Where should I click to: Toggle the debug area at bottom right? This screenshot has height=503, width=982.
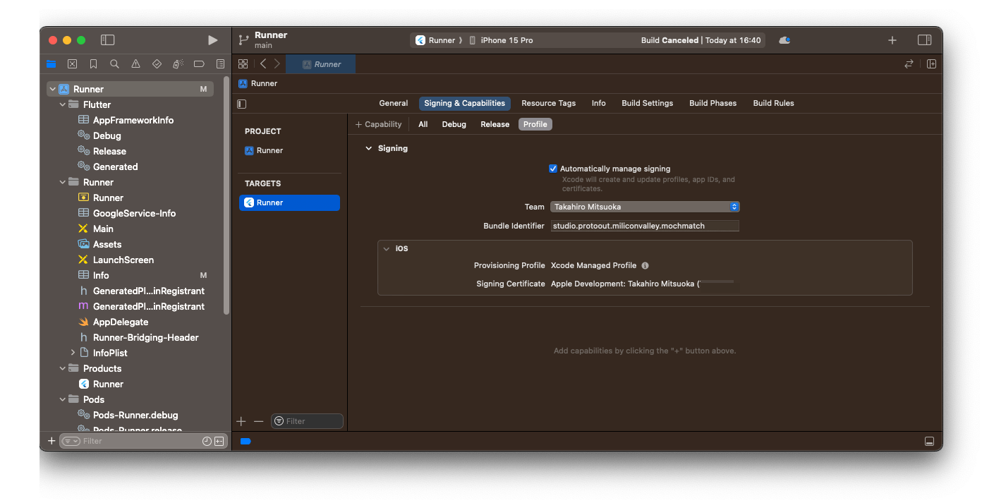pyautogui.click(x=929, y=441)
